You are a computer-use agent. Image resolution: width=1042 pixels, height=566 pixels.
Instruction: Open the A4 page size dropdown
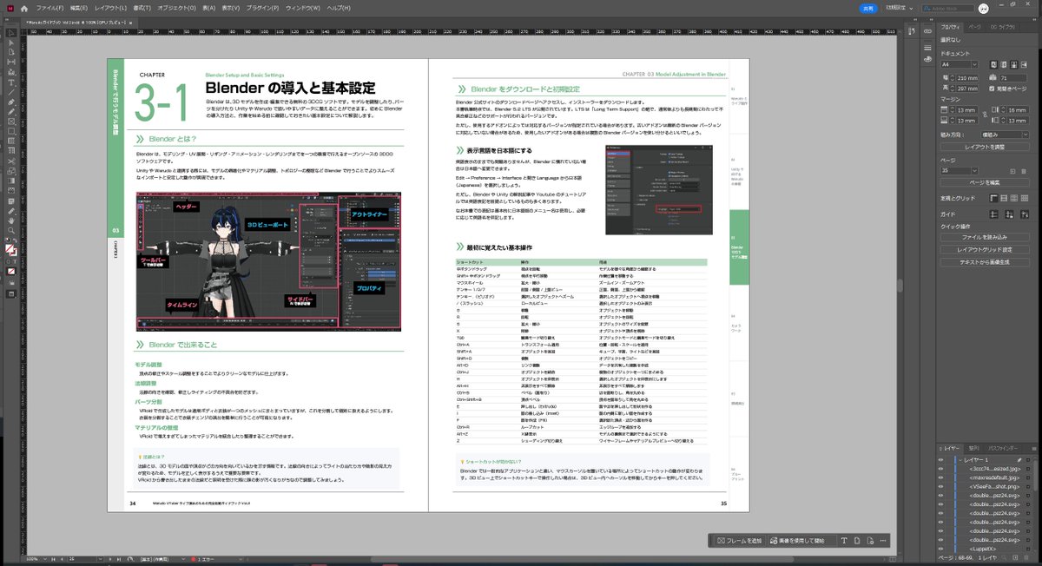click(x=975, y=64)
